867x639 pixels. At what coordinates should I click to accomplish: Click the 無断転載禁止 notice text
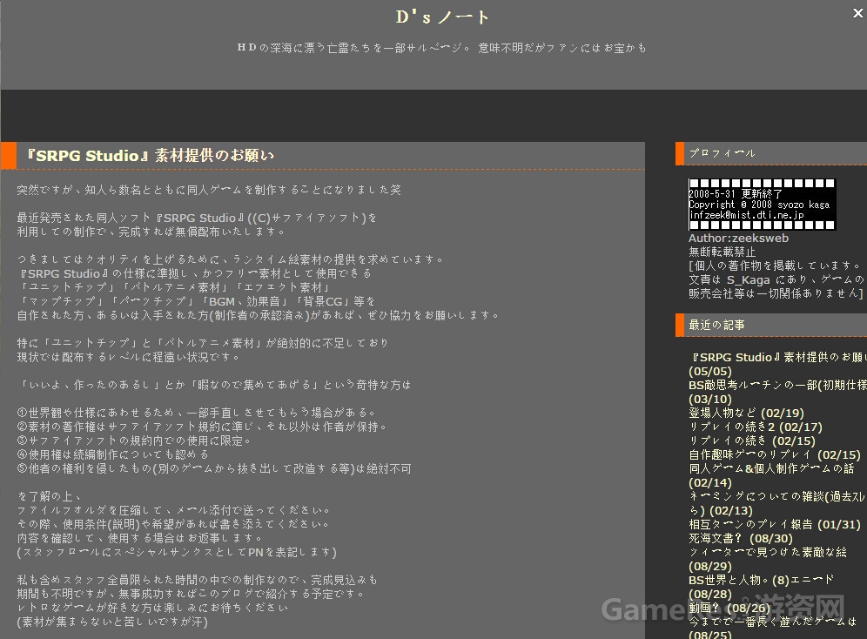(x=722, y=252)
